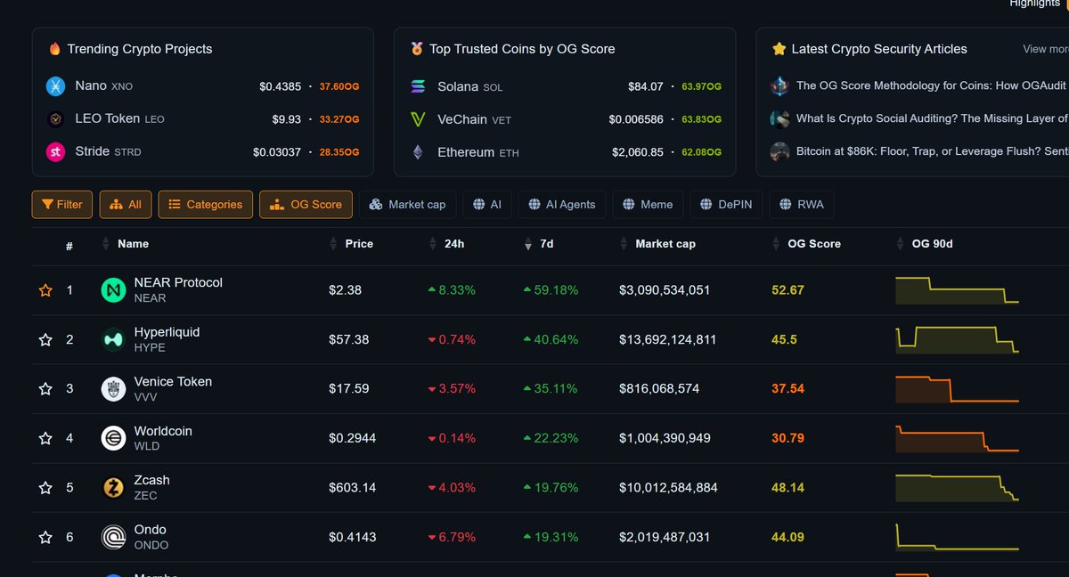The height and width of the screenshot is (577, 1069).
Task: Favorite NEAR Protocol with the star
Action: [x=45, y=290]
